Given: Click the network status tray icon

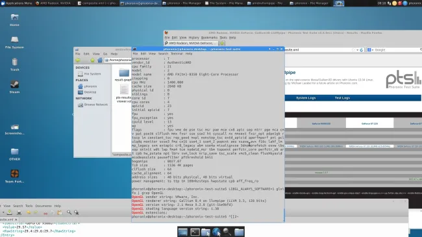Looking at the screenshot, I should click(x=389, y=3).
